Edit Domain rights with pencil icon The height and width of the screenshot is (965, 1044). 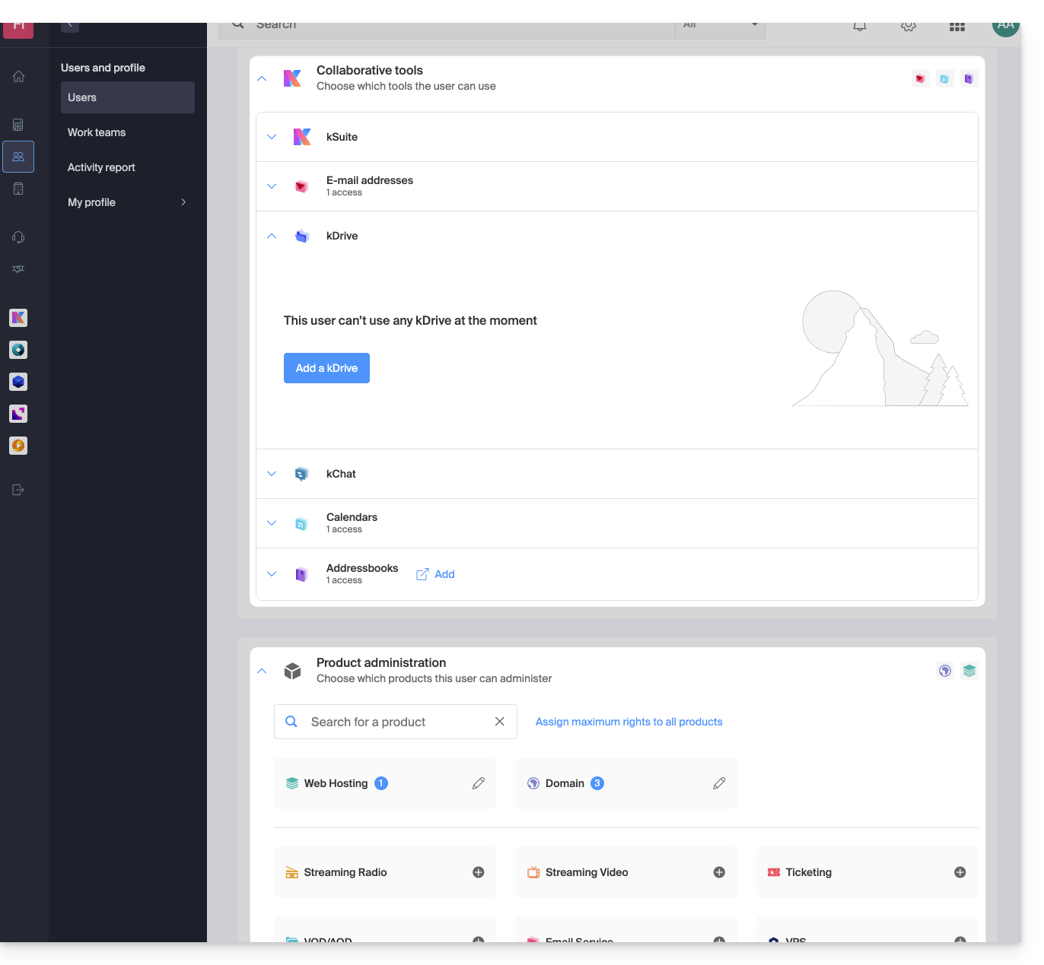pos(719,783)
